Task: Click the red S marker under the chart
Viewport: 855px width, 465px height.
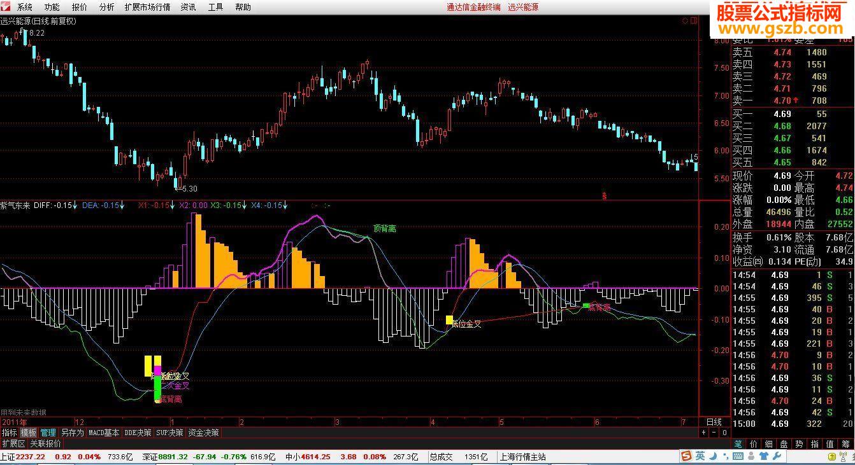Action: point(604,196)
